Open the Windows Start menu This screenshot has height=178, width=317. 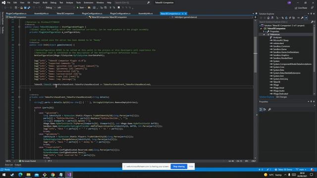pos(4,175)
